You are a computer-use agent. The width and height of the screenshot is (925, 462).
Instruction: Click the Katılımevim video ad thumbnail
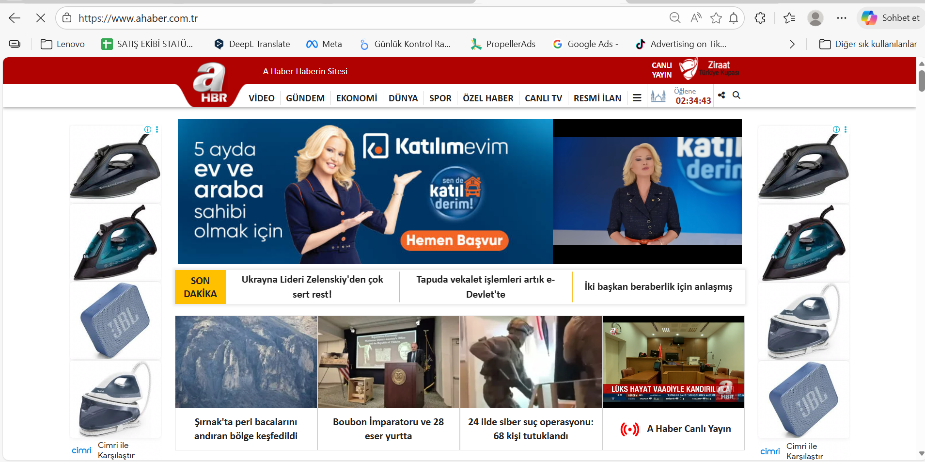(647, 191)
